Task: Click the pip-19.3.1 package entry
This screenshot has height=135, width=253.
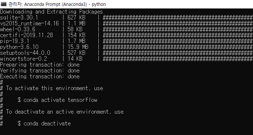Action: 15,41
